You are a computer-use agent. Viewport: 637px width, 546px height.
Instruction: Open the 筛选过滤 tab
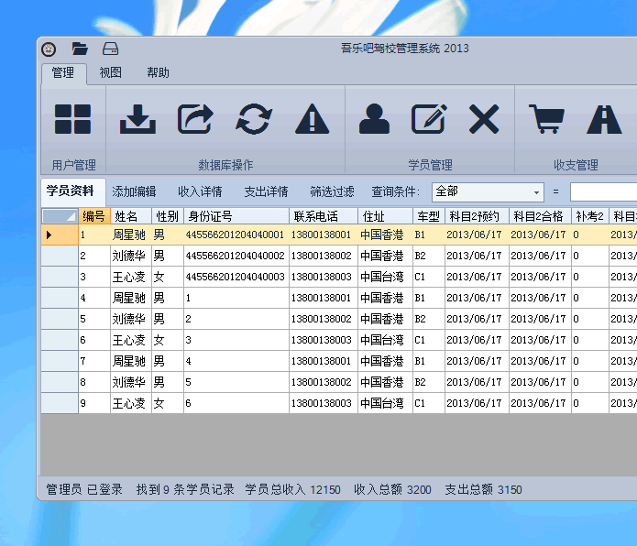click(332, 191)
